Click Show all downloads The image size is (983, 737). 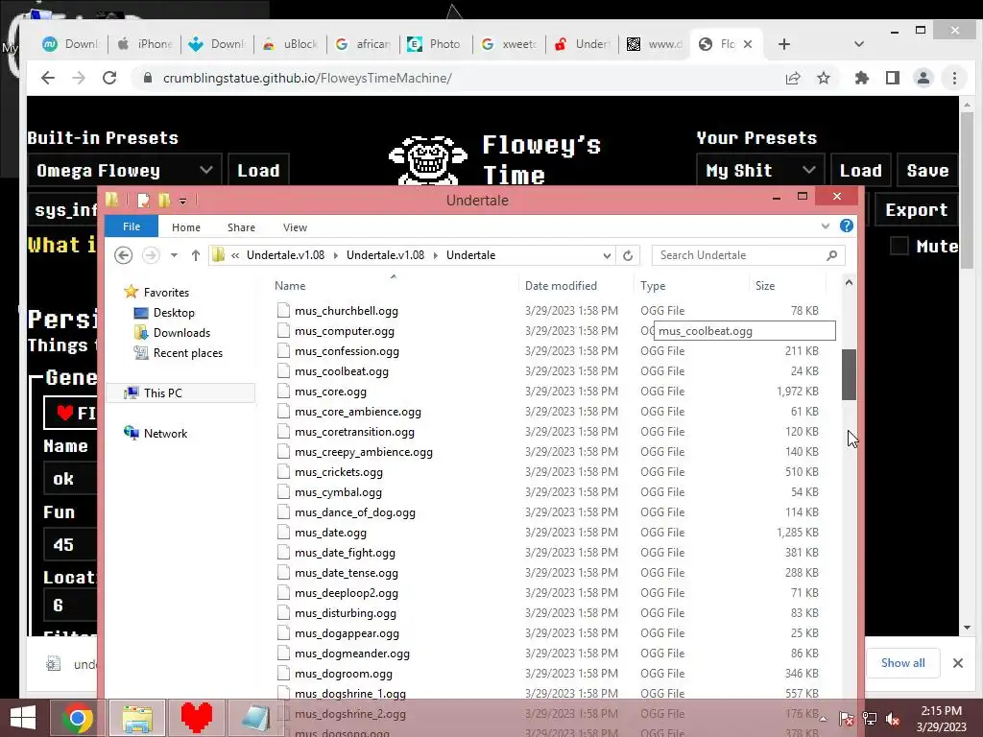point(902,662)
